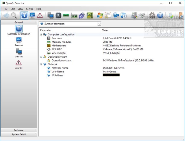Viewport: 185px width, 141px height.
Task: Open Alarms warning triangle toolbar icon
Action: point(40,15)
